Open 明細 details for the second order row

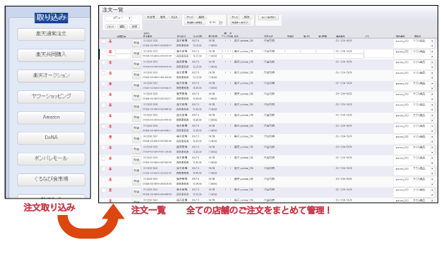click(x=136, y=54)
